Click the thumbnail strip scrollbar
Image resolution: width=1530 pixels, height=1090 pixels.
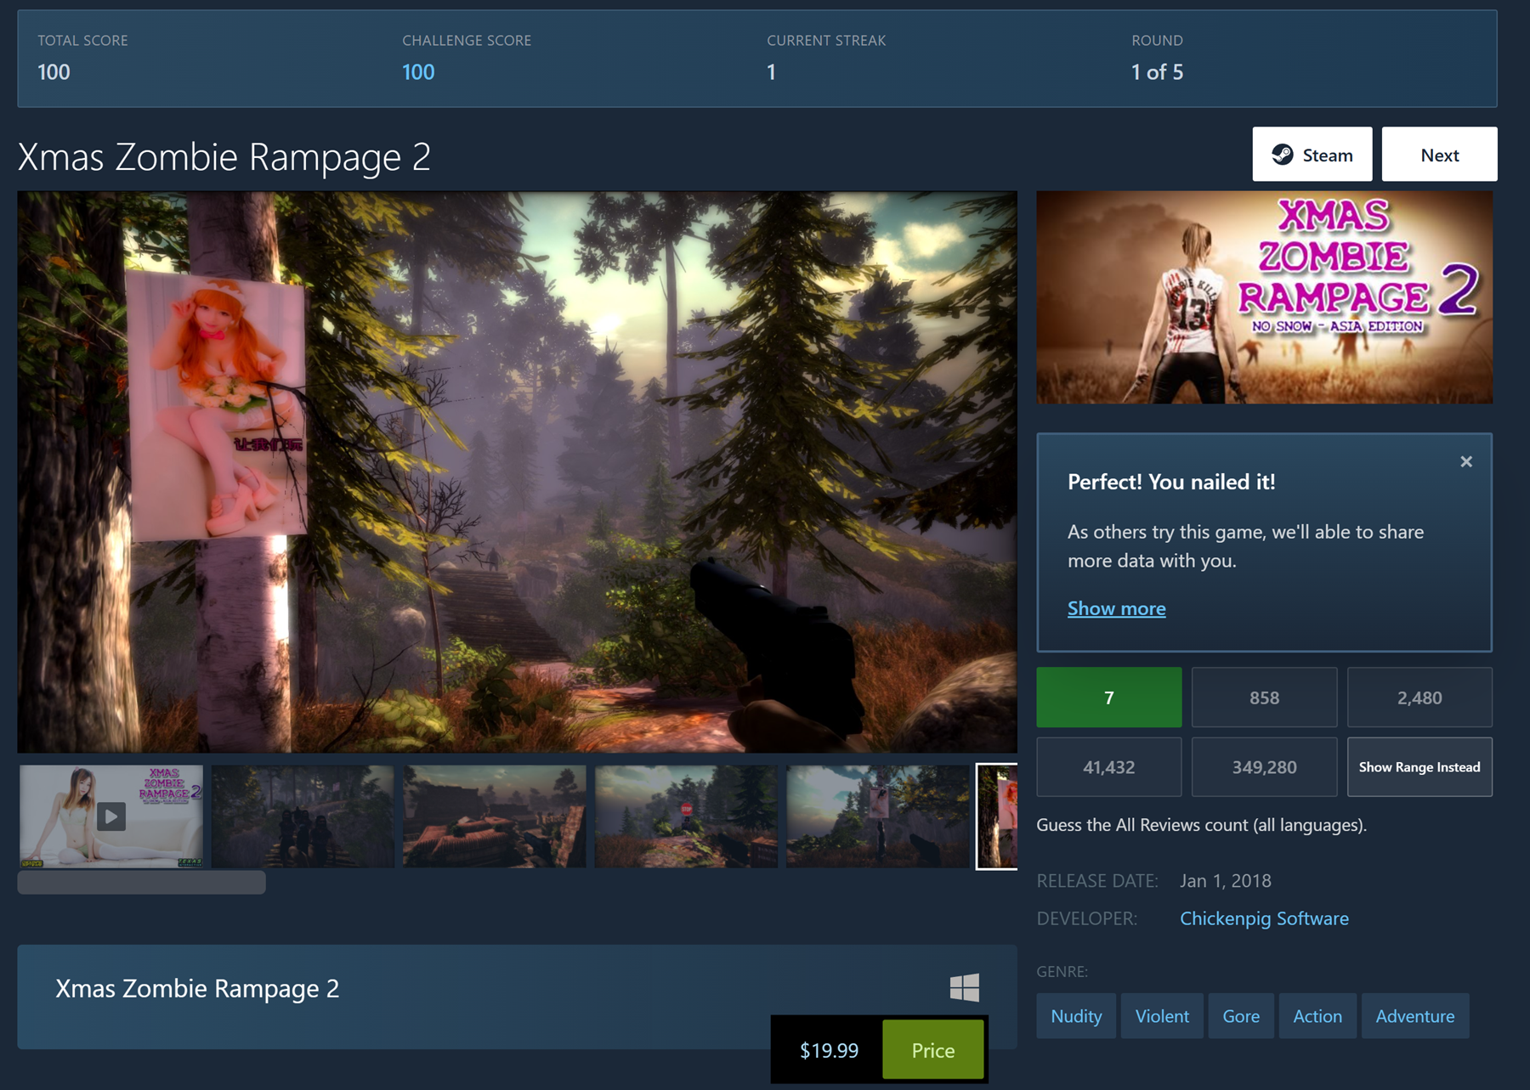point(141,882)
